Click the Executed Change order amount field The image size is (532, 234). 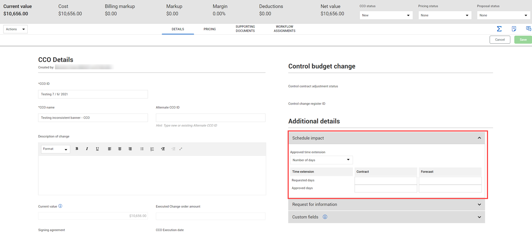click(211, 216)
